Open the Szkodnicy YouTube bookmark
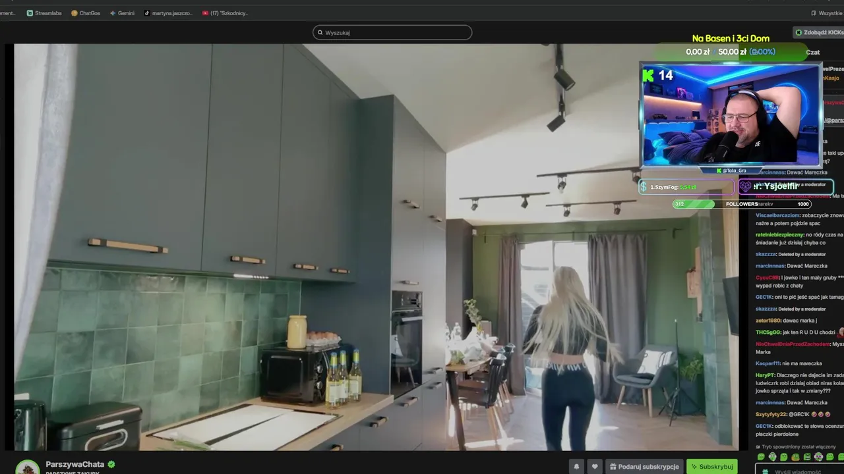 point(226,13)
